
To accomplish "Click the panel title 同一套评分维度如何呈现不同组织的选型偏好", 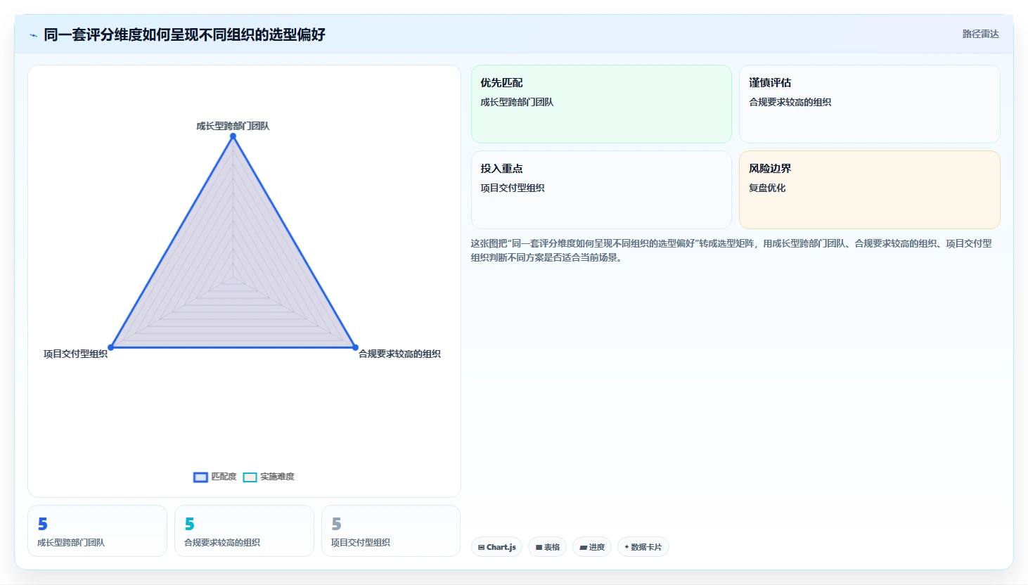I will (x=184, y=34).
